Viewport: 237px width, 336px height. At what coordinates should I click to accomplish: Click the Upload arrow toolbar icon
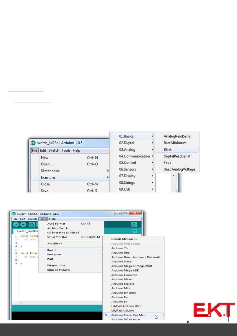pyautogui.click(x=23, y=224)
